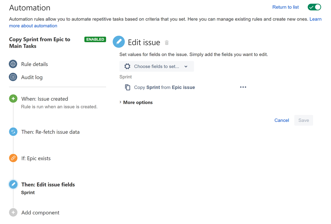Open the Audit log
Image resolution: width=331 pixels, height=224 pixels.
click(x=32, y=77)
